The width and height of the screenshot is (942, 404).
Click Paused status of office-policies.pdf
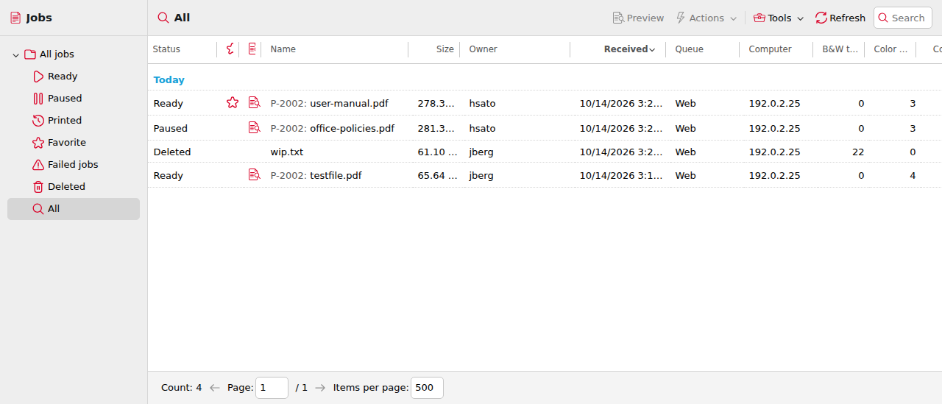[171, 129]
